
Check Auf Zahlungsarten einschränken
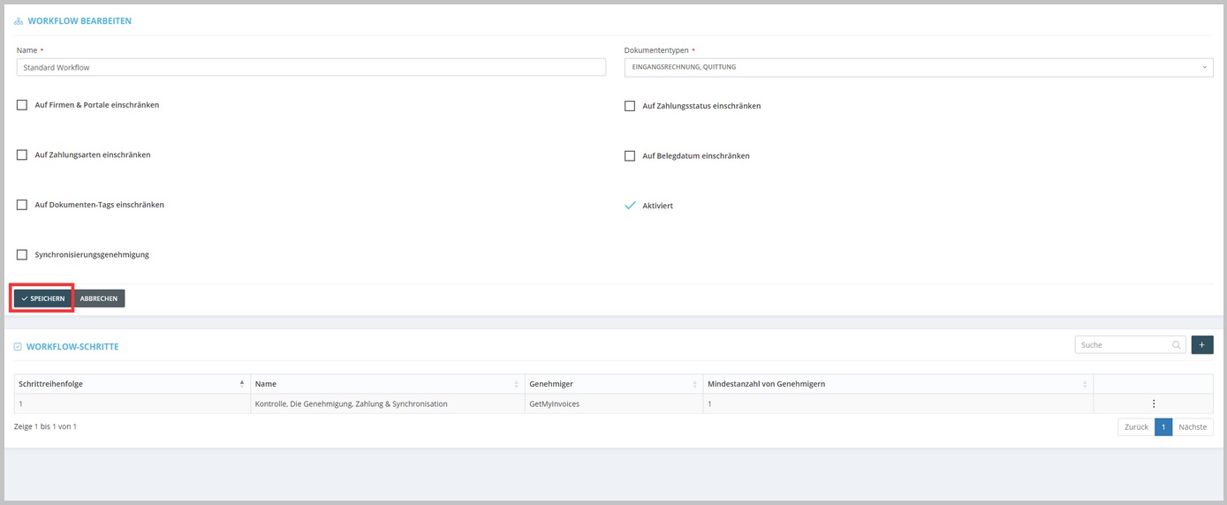(22, 155)
